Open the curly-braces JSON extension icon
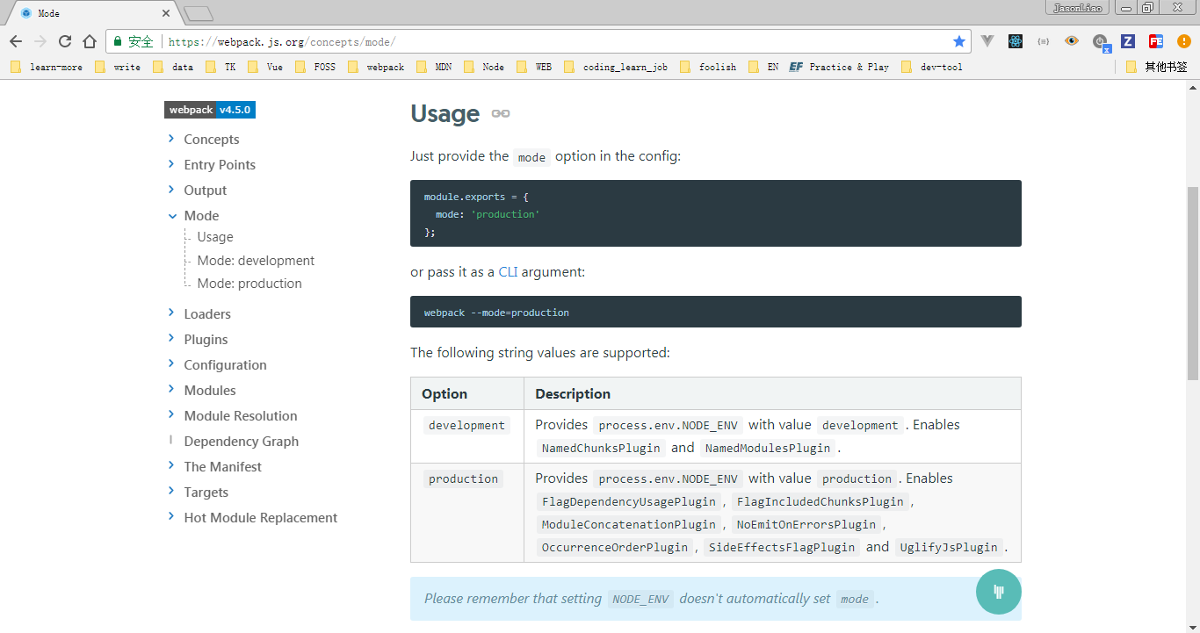Viewport: 1200px width, 633px height. tap(1044, 41)
